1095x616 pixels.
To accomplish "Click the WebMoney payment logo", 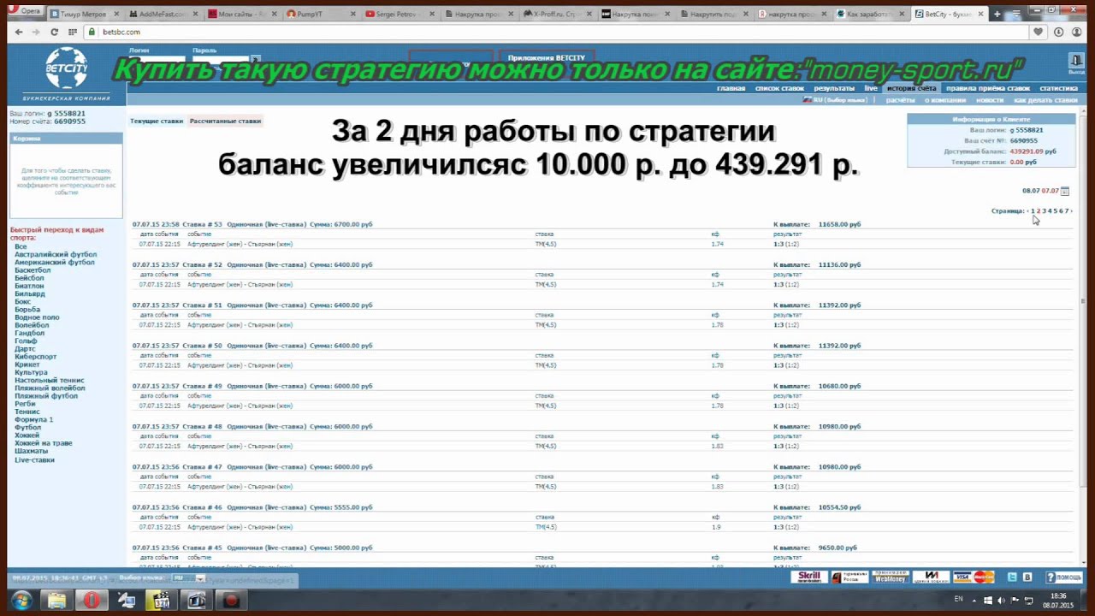I will click(890, 577).
